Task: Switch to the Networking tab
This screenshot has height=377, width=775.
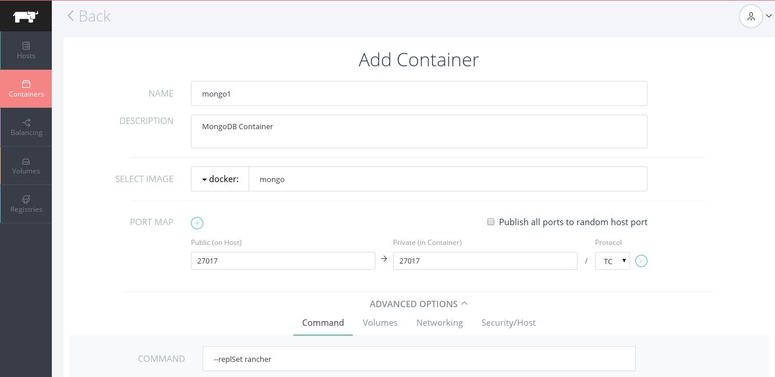Action: point(439,323)
